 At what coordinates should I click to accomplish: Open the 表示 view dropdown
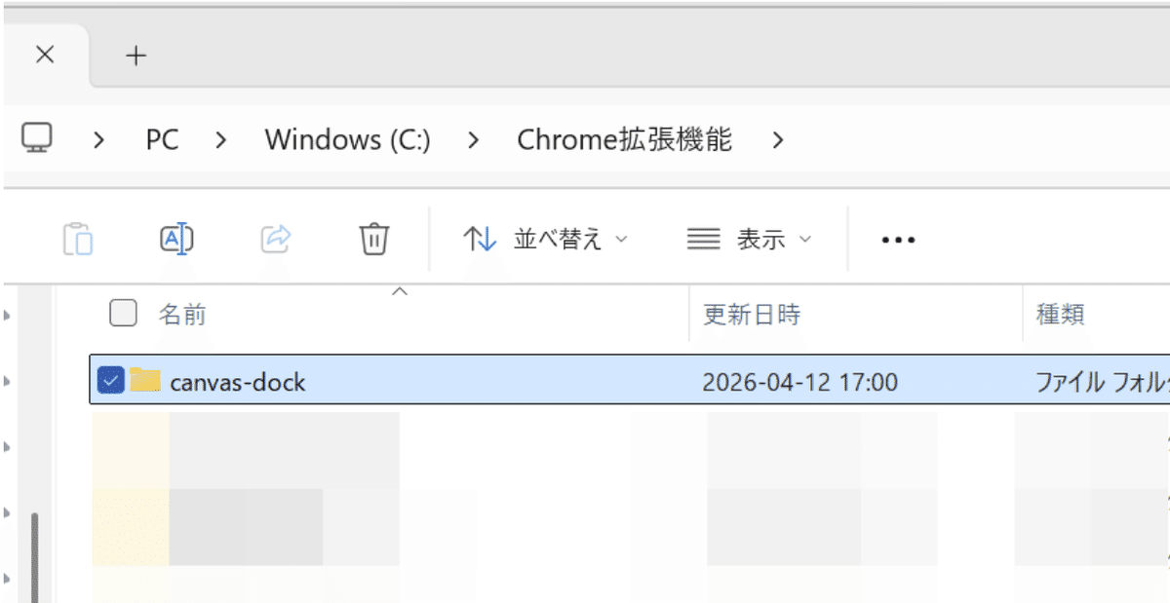tap(749, 239)
